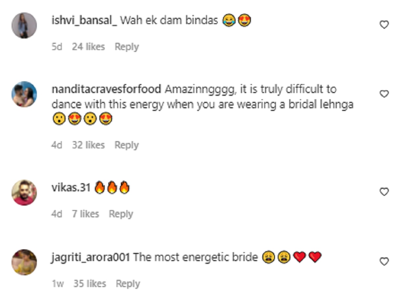Open nanditacravesforfood's profile avatar
Screen dimensions: 395x295
point(24,94)
